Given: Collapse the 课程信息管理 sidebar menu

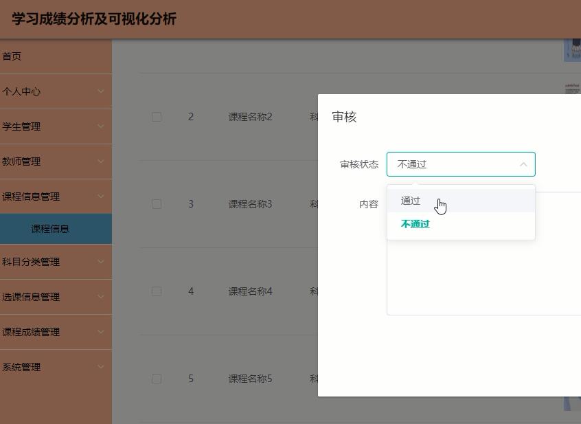Looking at the screenshot, I should click(x=56, y=196).
